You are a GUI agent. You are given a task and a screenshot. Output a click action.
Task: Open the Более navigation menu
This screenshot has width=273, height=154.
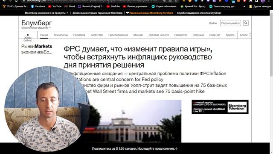244,35
